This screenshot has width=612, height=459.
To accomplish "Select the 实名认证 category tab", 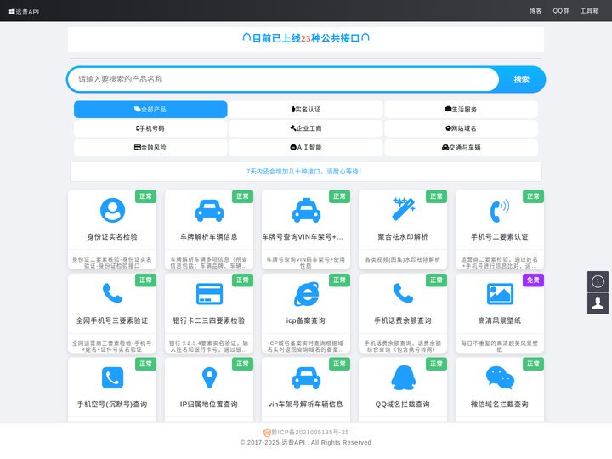I will pyautogui.click(x=306, y=110).
